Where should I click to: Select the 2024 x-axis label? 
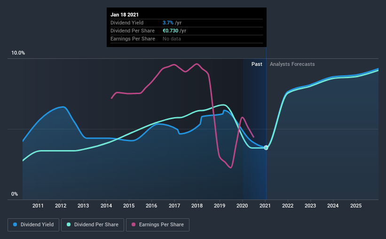[x=333, y=206]
